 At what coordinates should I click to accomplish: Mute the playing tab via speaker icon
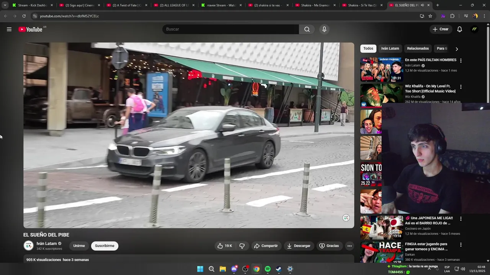pos(422,5)
